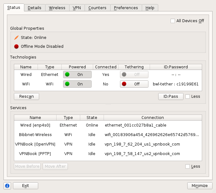Click the red Offline Mode indicator
Viewport: 216px width, 193px height.
16,47
